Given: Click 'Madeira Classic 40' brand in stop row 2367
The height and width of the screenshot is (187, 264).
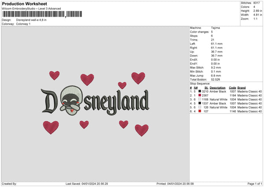Looking at the screenshot, I should point(249,96).
